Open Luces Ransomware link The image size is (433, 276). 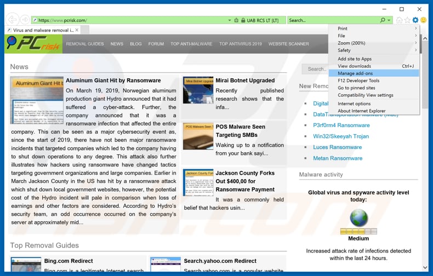(337, 147)
